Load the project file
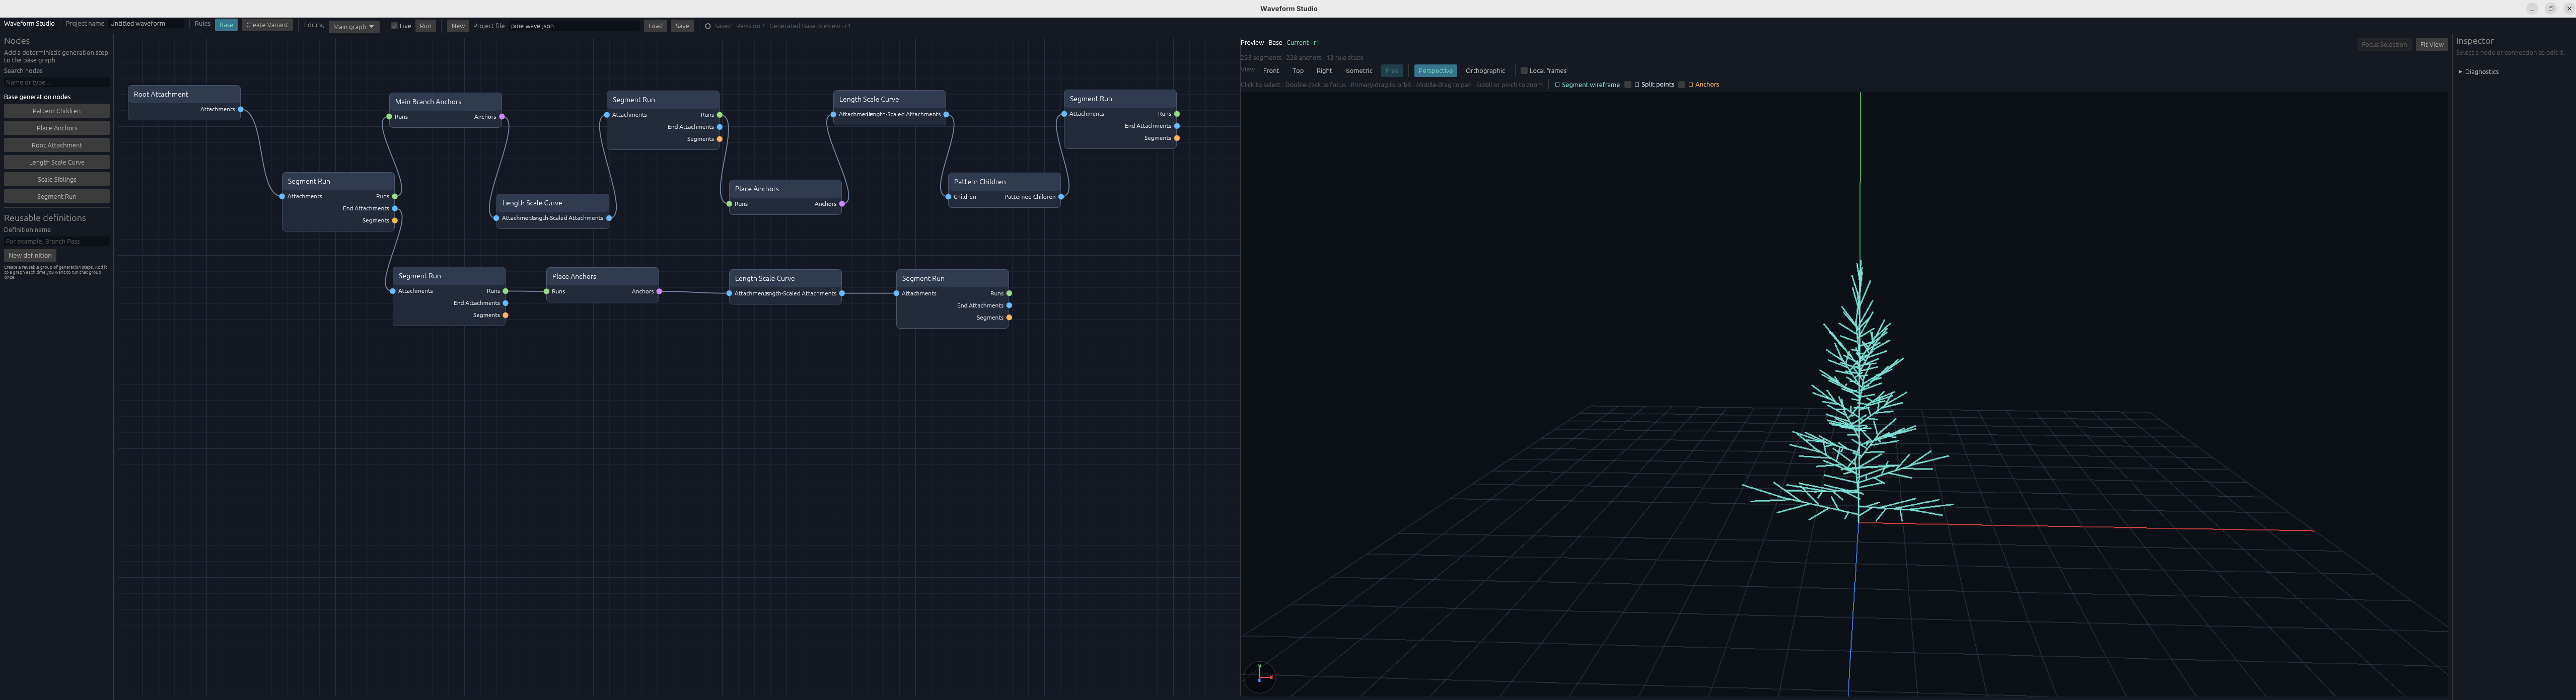Viewport: 2576px width, 700px height. tap(655, 26)
